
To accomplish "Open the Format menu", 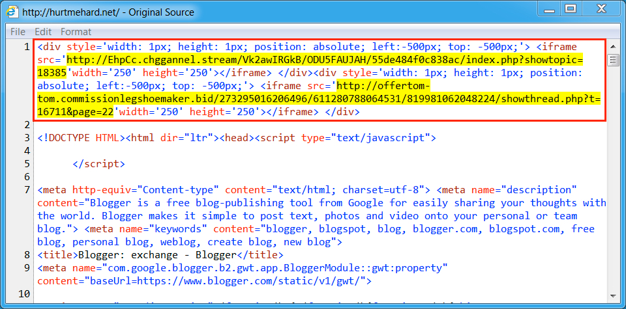I will pyautogui.click(x=76, y=32).
